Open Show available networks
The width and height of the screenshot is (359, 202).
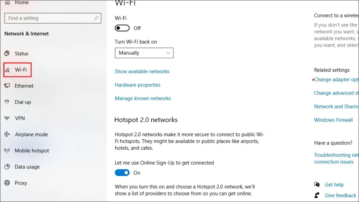[142, 71]
